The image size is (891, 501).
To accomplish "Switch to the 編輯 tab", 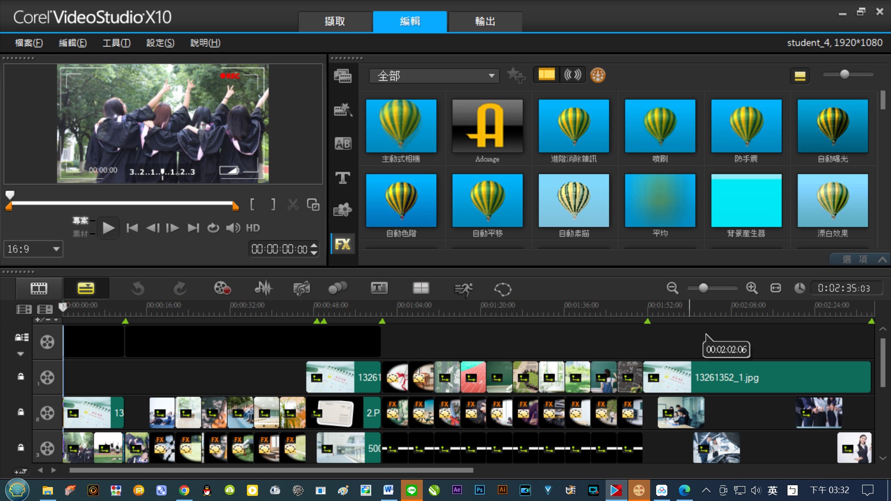I will point(410,21).
